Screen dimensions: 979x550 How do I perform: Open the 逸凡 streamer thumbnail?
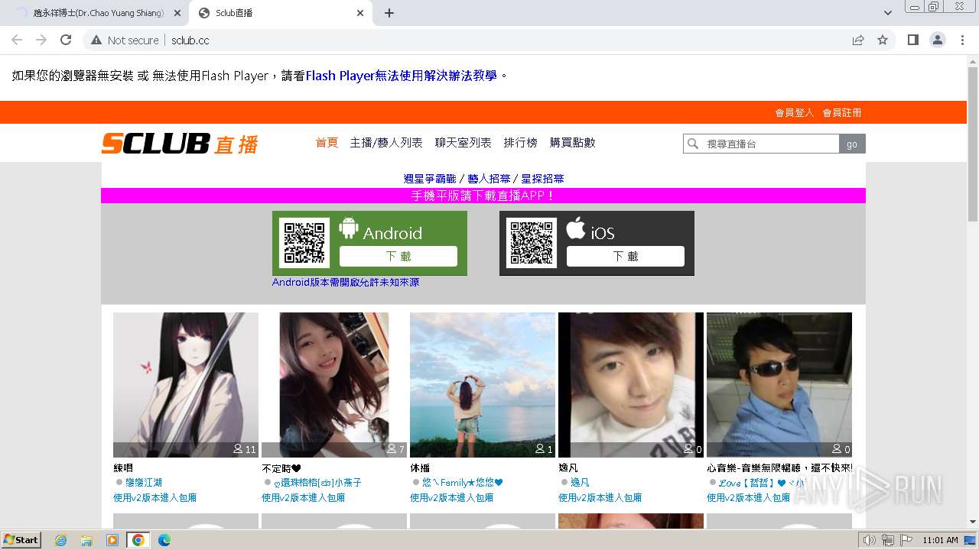(x=631, y=384)
